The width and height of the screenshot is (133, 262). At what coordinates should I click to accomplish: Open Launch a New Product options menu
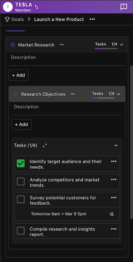coord(92,19)
